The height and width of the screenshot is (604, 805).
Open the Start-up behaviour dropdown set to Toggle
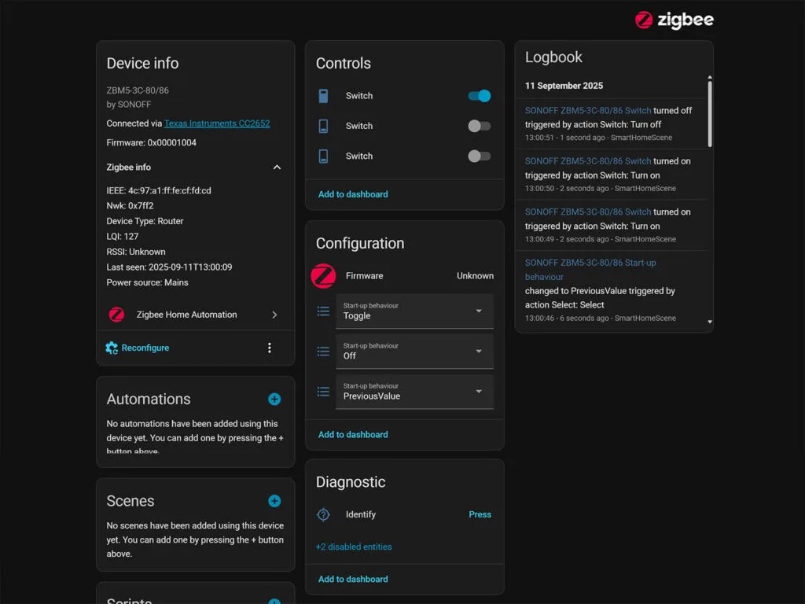point(414,311)
